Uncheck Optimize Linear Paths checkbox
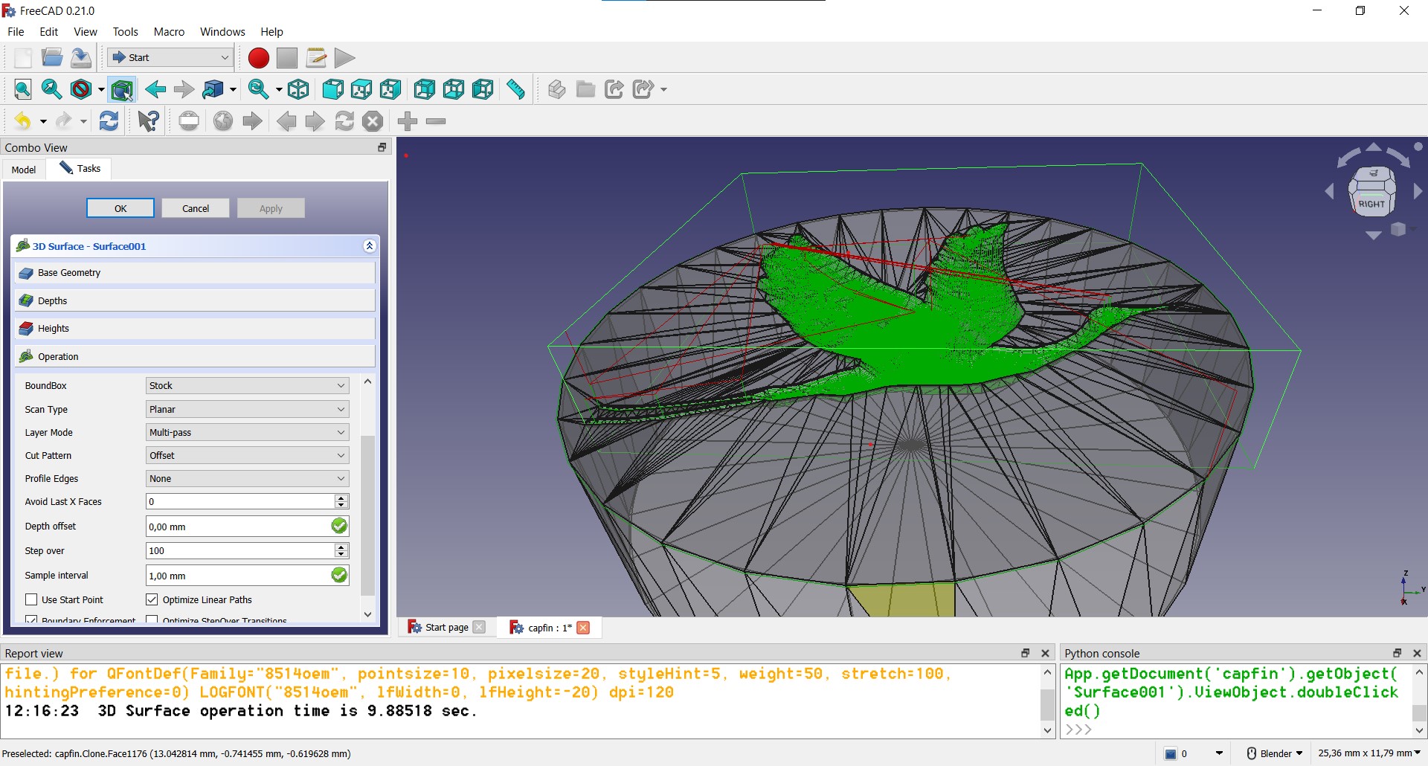 152,599
